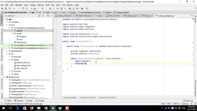Change UTF-8 file encoding in status bar
This screenshot has width=197, height=111.
coord(176,104)
